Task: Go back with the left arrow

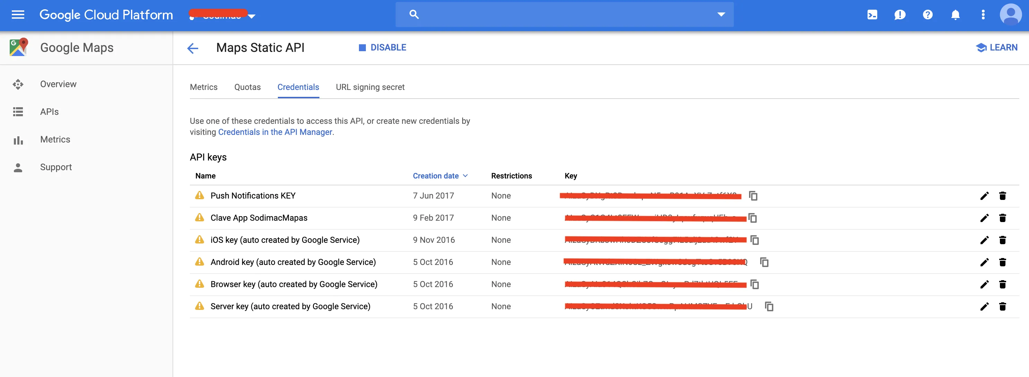Action: click(x=193, y=48)
